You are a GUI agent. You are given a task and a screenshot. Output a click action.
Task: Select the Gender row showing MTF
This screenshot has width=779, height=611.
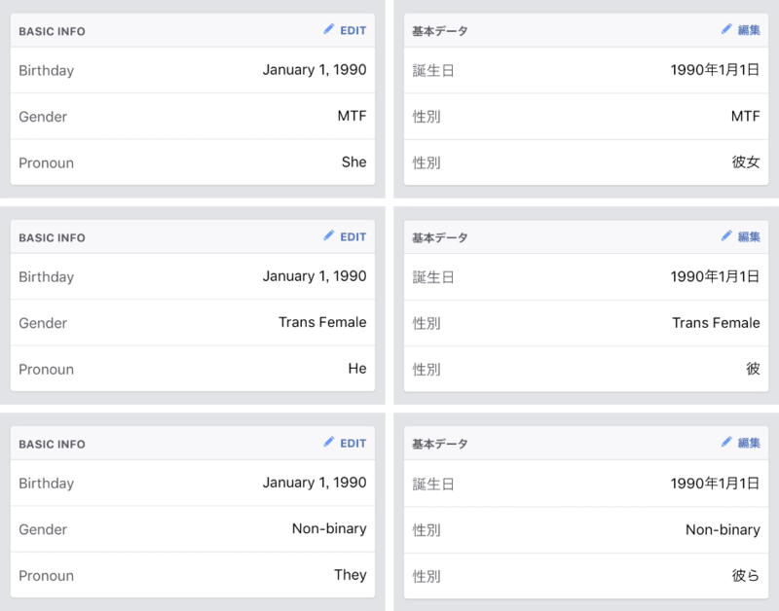tap(193, 116)
